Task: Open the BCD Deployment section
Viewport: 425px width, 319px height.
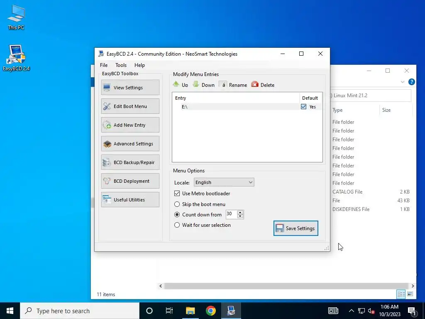Action: (x=130, y=181)
